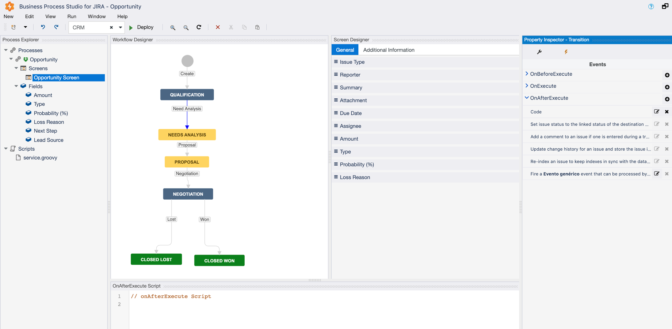Select the Amount field in tree
Viewport: 672px width, 329px height.
(x=43, y=95)
